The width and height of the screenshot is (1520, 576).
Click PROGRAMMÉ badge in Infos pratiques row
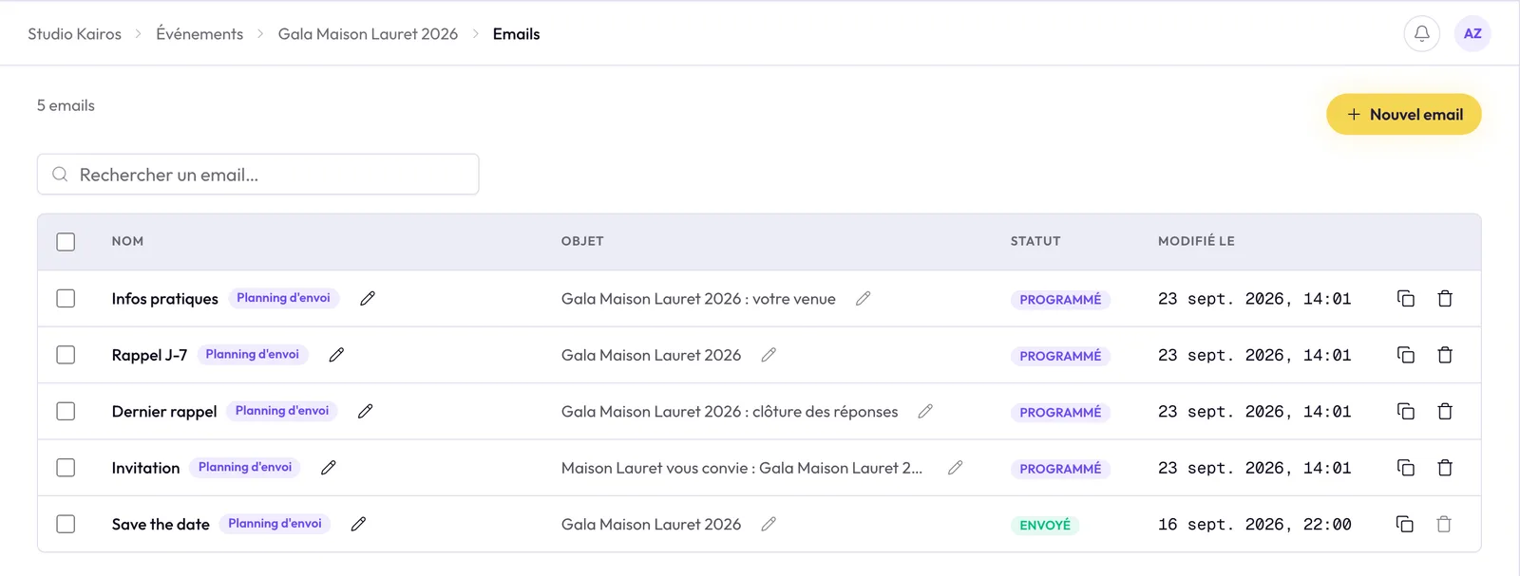click(x=1060, y=299)
